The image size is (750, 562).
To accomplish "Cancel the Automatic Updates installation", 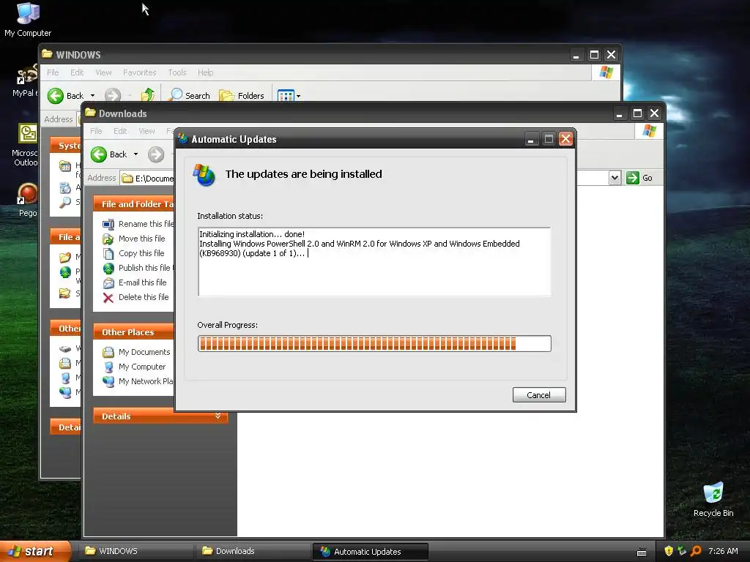I will click(539, 394).
